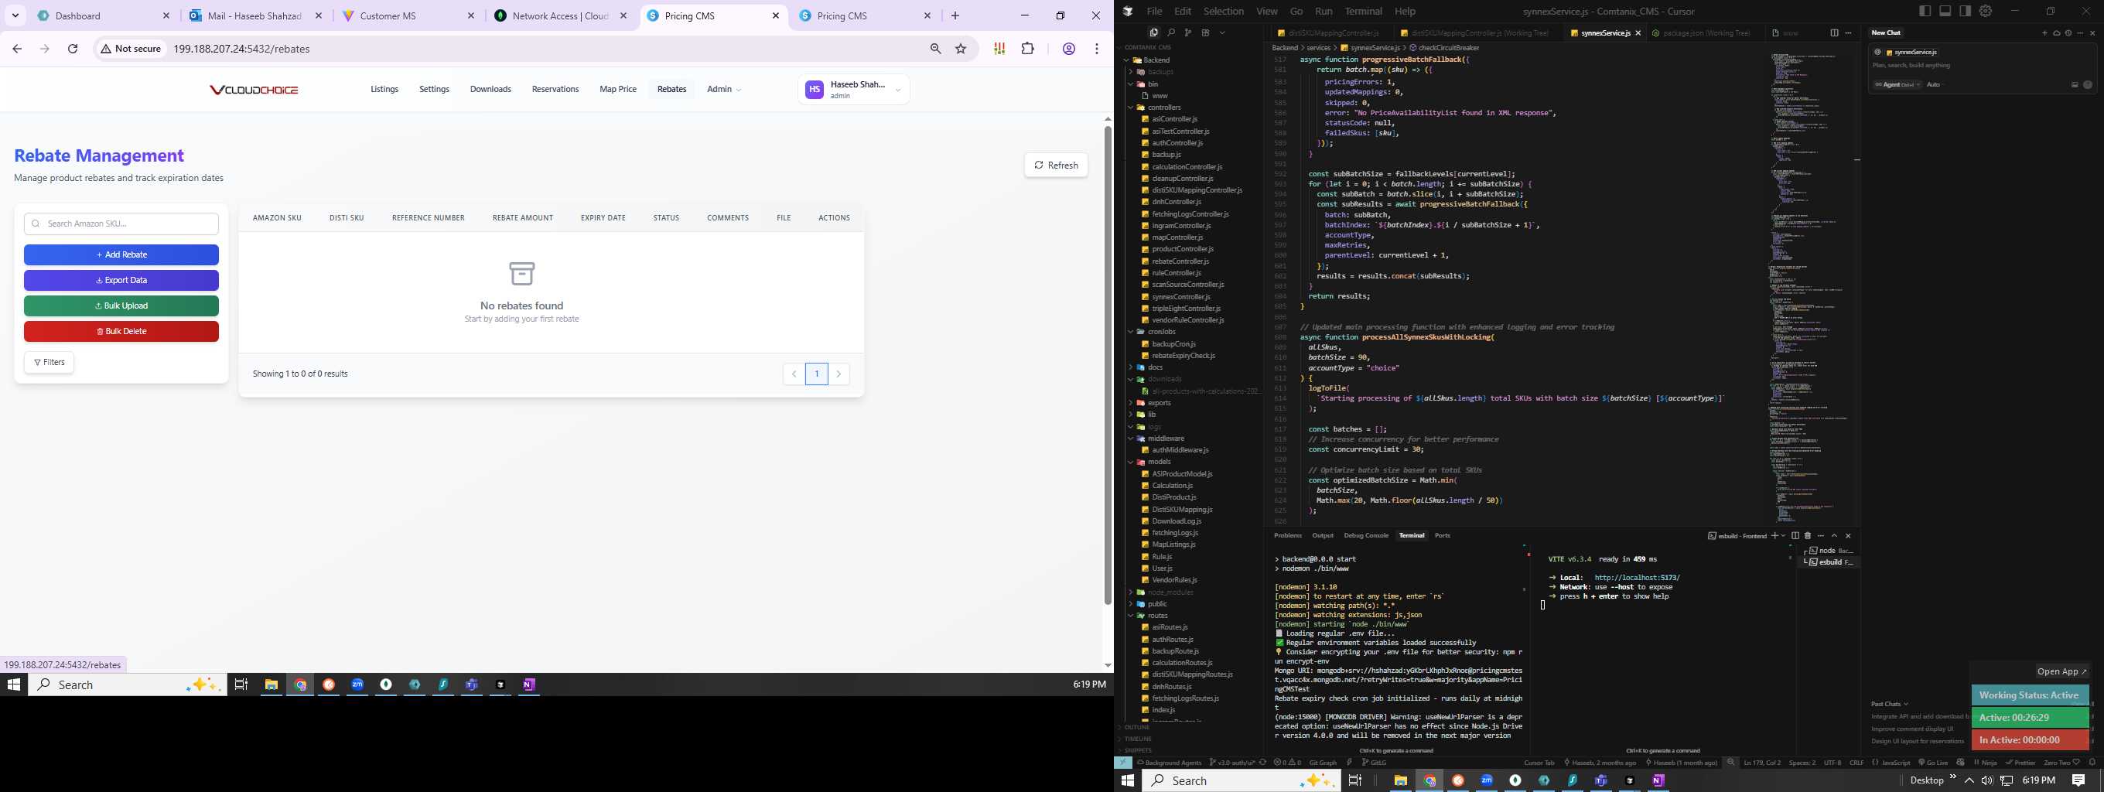Expand the node_modules folder in the Explorer

point(1170,592)
